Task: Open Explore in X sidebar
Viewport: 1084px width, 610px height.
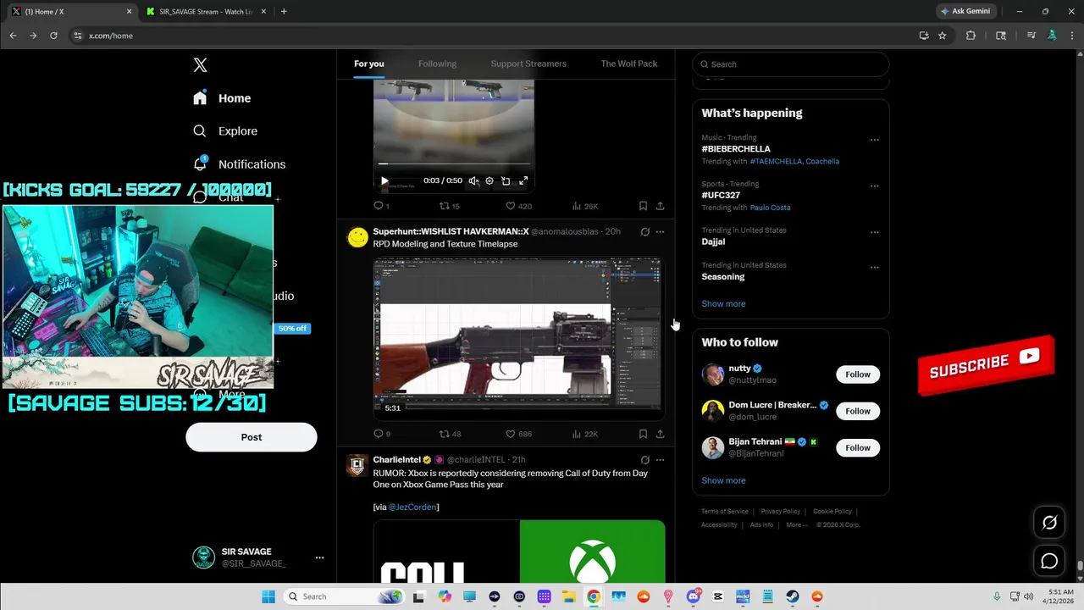Action: pyautogui.click(x=224, y=131)
